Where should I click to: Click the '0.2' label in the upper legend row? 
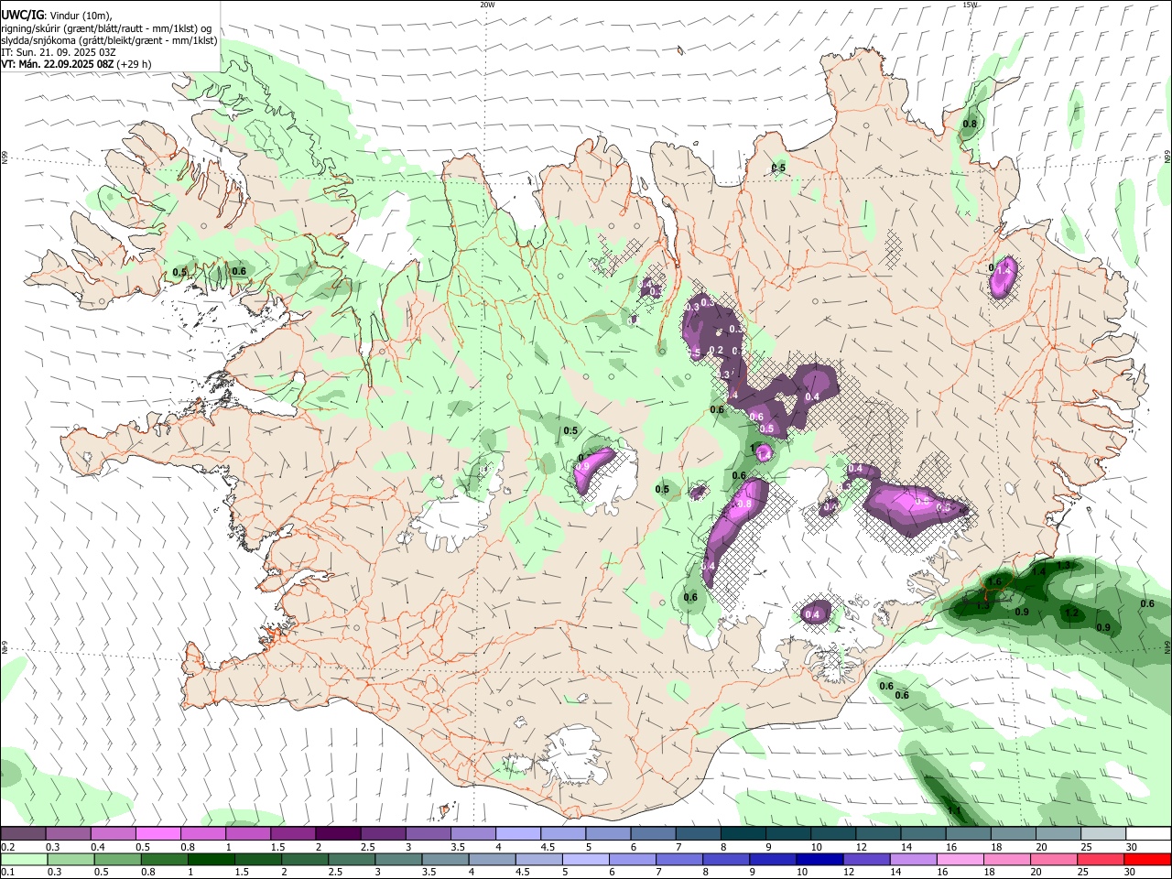(x=7, y=847)
